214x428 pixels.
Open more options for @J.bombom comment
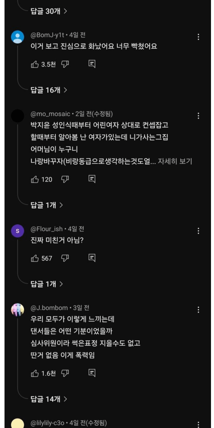(x=198, y=310)
